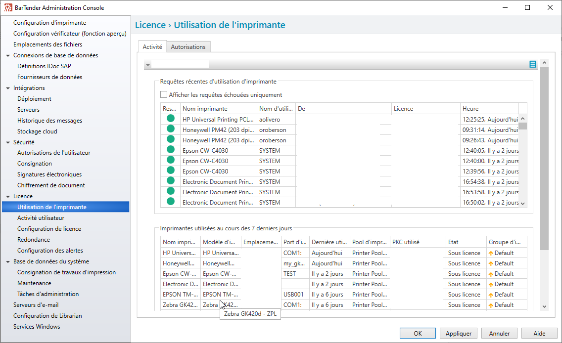This screenshot has width=562, height=343.
Task: Sort printers by 'Dernière uti...' column header
Action: point(330,242)
